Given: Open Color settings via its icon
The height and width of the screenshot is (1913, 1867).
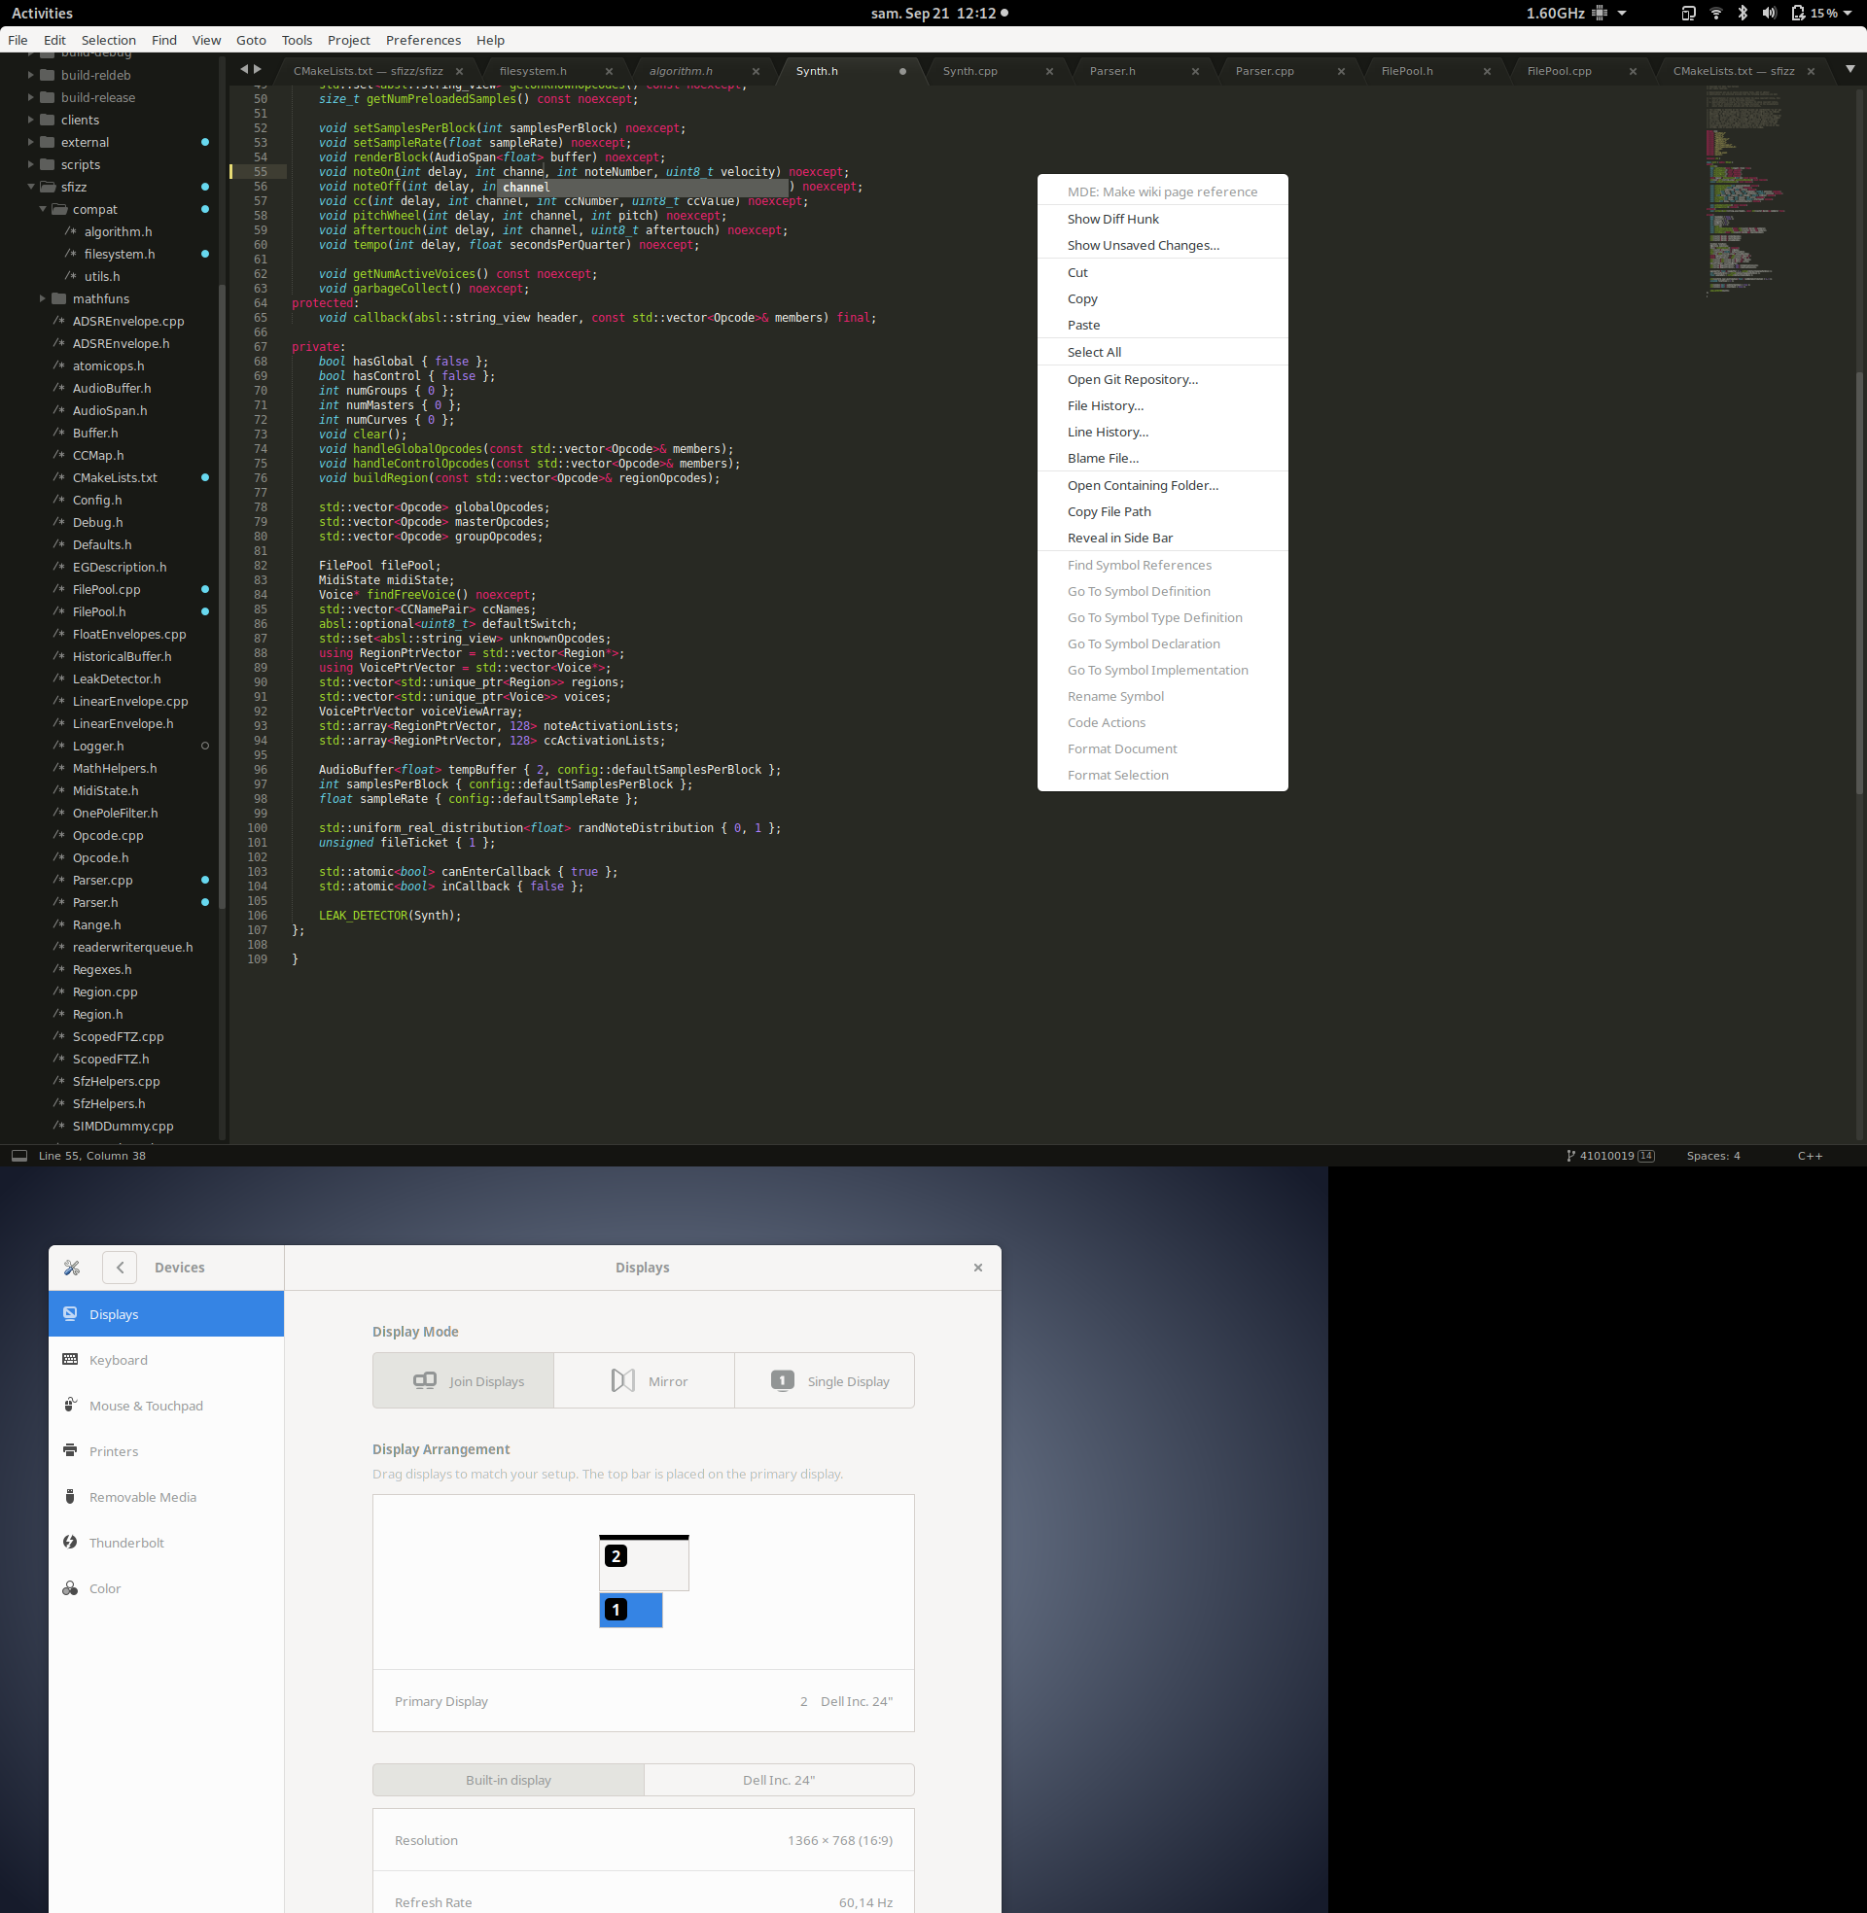Looking at the screenshot, I should click(x=70, y=1587).
